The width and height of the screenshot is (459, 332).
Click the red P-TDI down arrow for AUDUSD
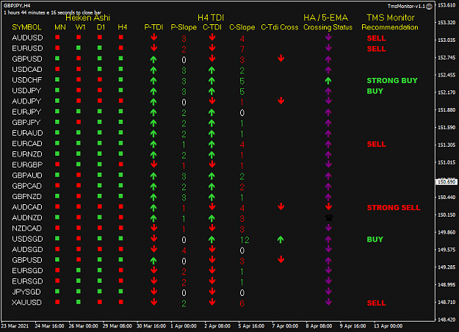click(153, 37)
